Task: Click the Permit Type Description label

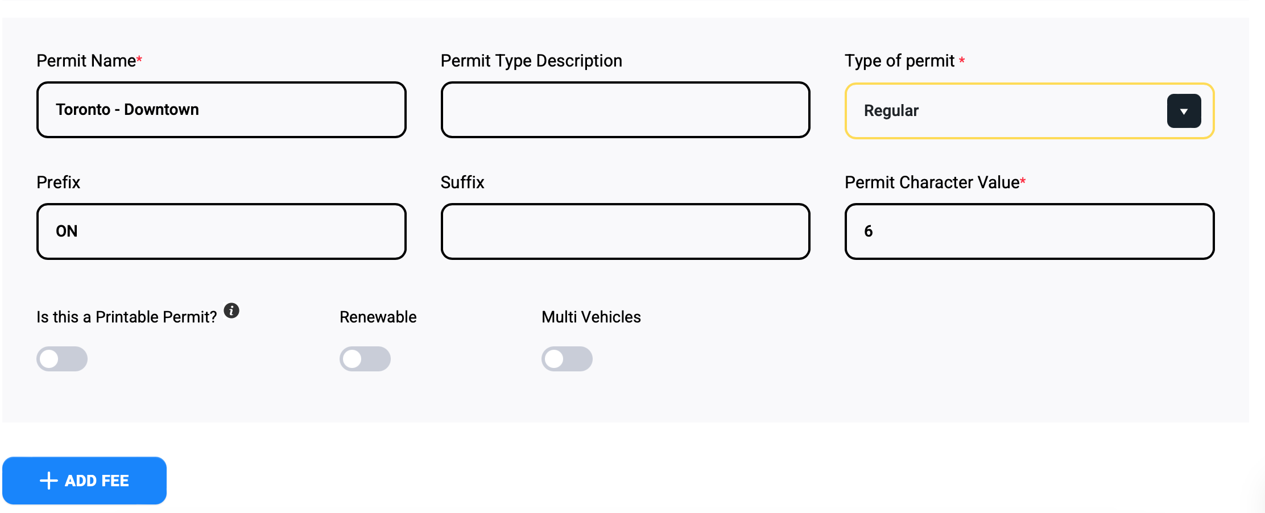Action: click(531, 61)
